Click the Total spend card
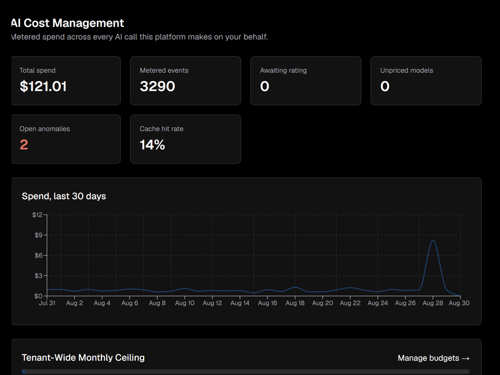Image resolution: width=500 pixels, height=375 pixels. click(x=66, y=81)
